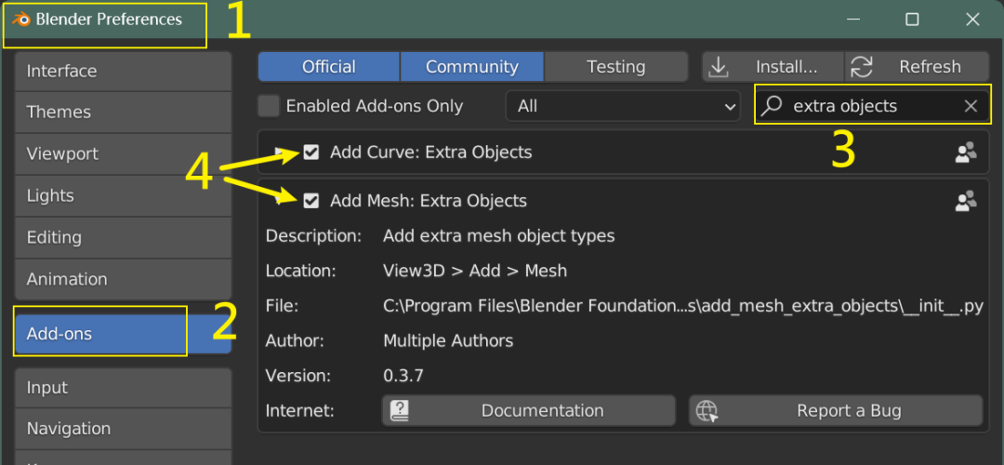Screen dimensions: 1004x465
Task: Disable the Add Mesh: Extra Objects checkbox
Action: click(311, 201)
